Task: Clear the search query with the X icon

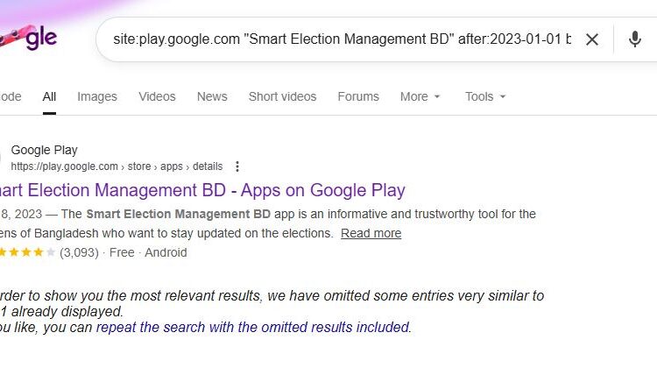Action: pyautogui.click(x=592, y=39)
